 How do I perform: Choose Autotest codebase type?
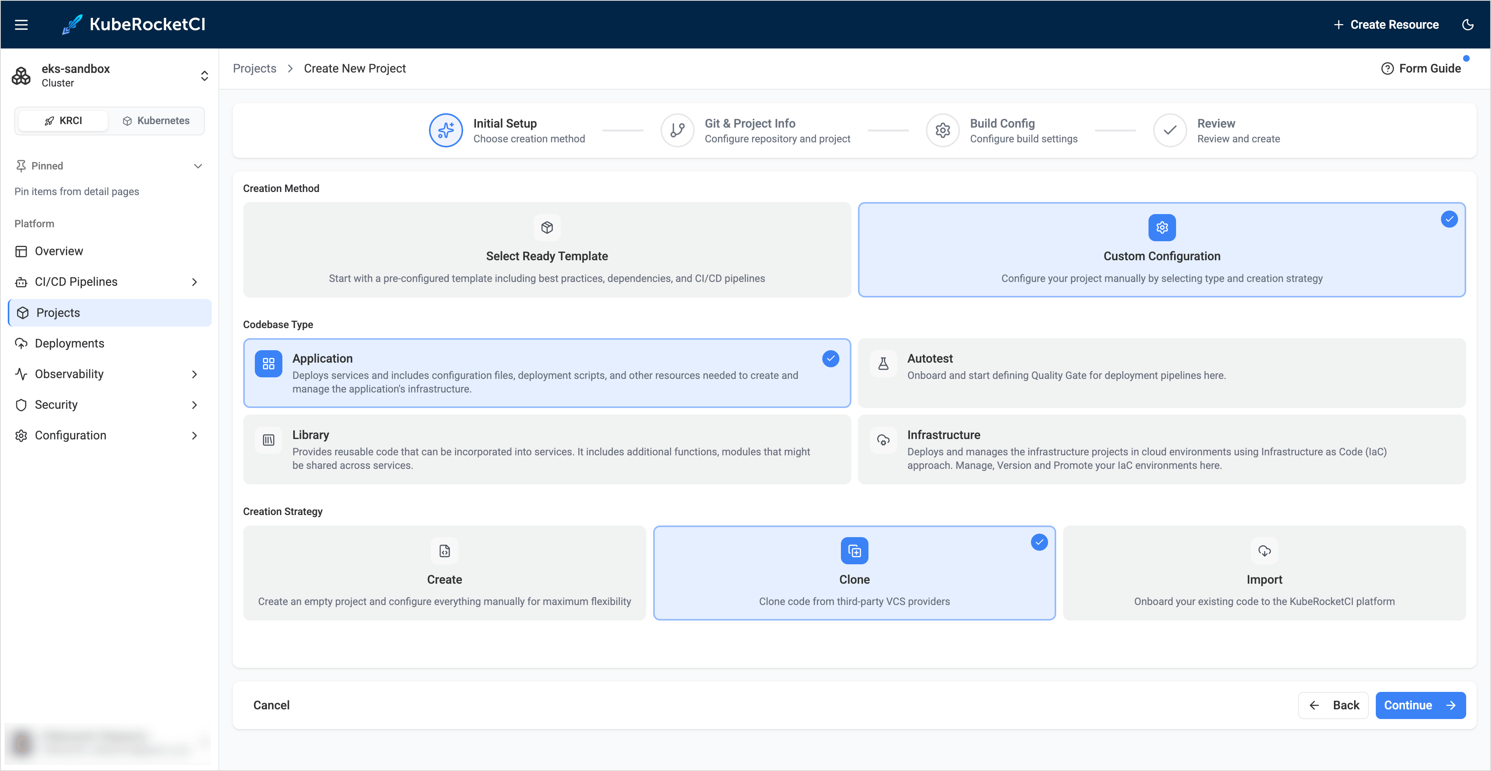click(1162, 373)
